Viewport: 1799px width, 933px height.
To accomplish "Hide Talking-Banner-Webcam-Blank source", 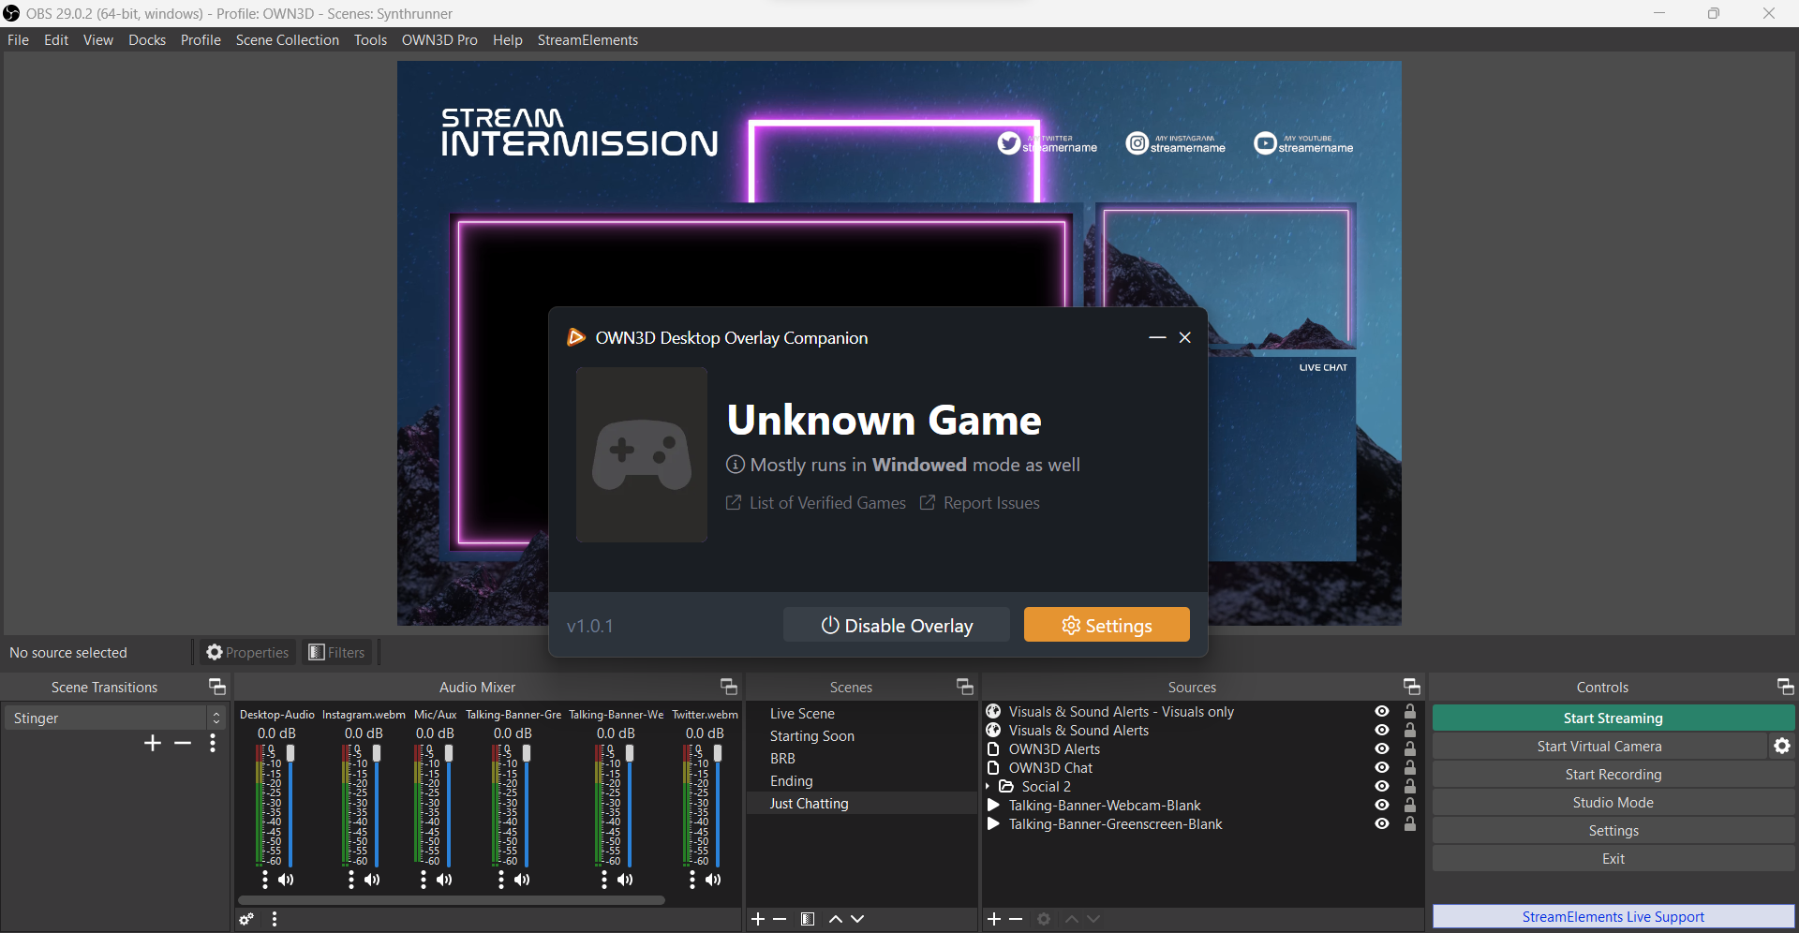I will click(1381, 806).
